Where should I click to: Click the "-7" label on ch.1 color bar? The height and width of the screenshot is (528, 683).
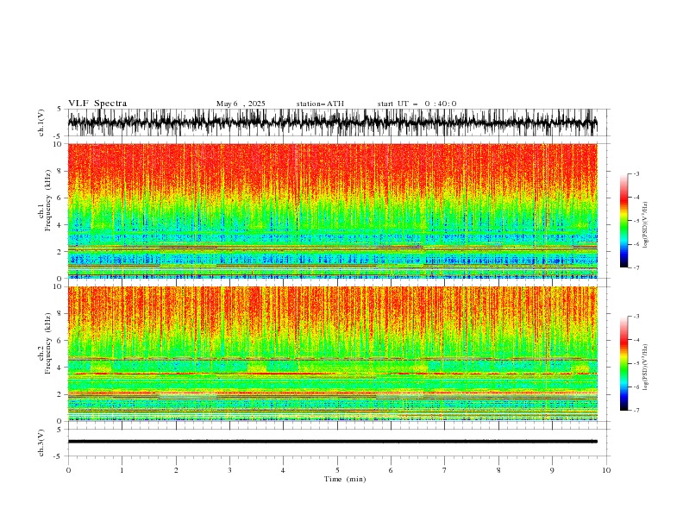[x=636, y=267]
